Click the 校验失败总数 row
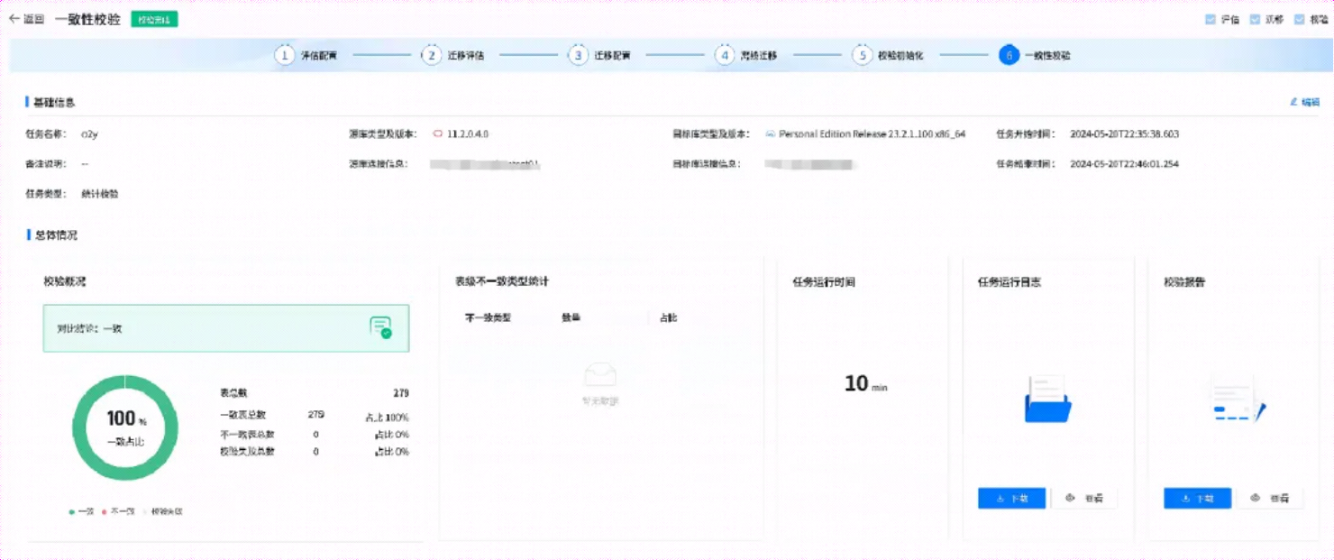This screenshot has height=560, width=1334. [x=314, y=451]
